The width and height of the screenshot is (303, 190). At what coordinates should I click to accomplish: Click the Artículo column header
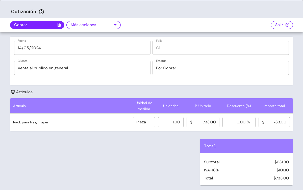point(19,106)
